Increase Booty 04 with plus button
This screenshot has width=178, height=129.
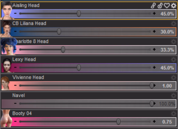(154, 121)
